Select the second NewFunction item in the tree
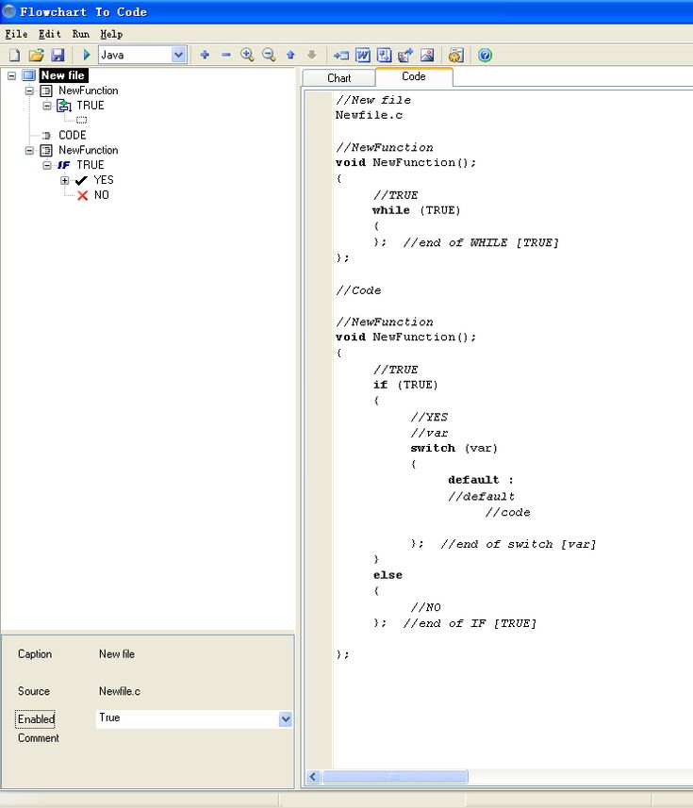Screen dimensions: 693x808 tap(88, 150)
